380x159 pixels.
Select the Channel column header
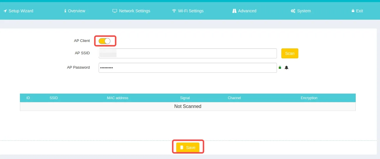(234, 98)
